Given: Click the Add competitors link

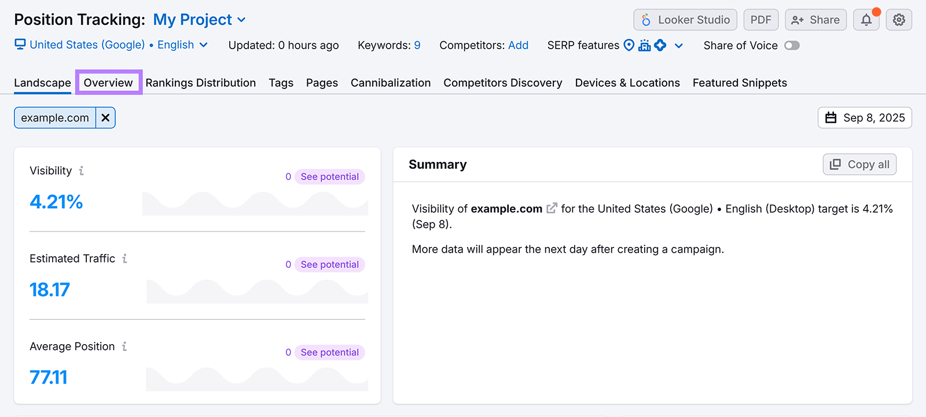Looking at the screenshot, I should (x=518, y=45).
